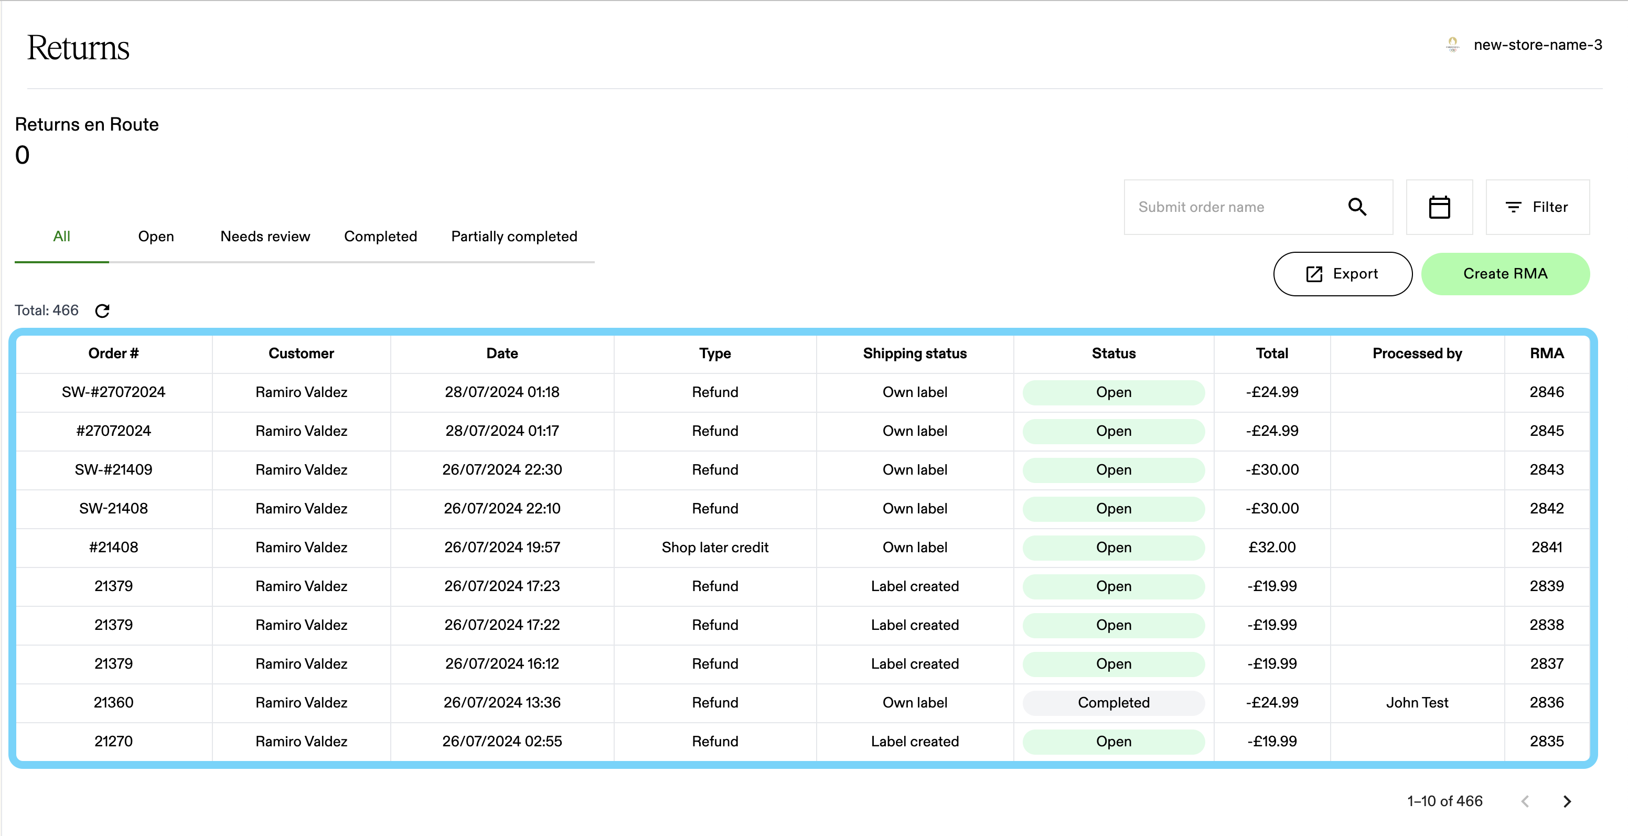
Task: Switch to the Partially completed tab
Action: click(x=514, y=237)
